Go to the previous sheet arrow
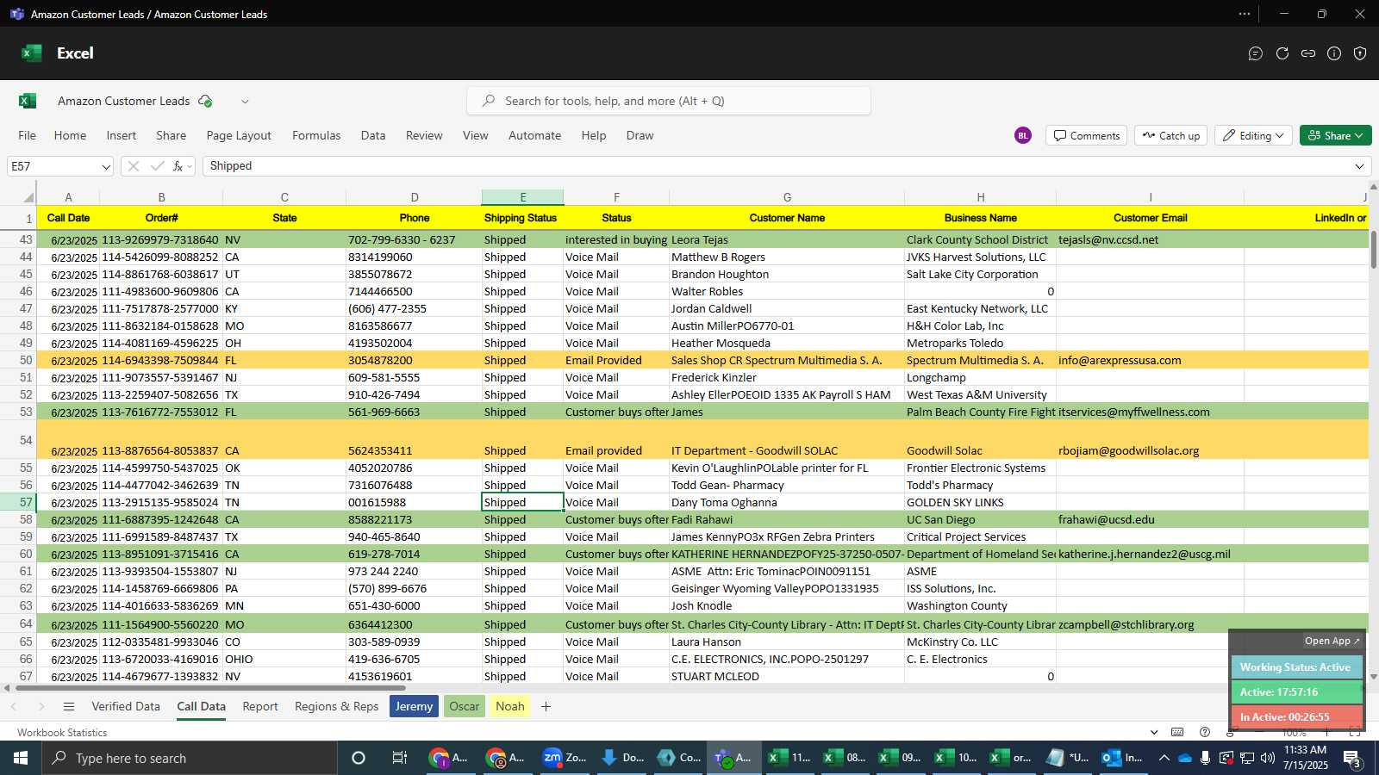The image size is (1379, 775). click(14, 706)
